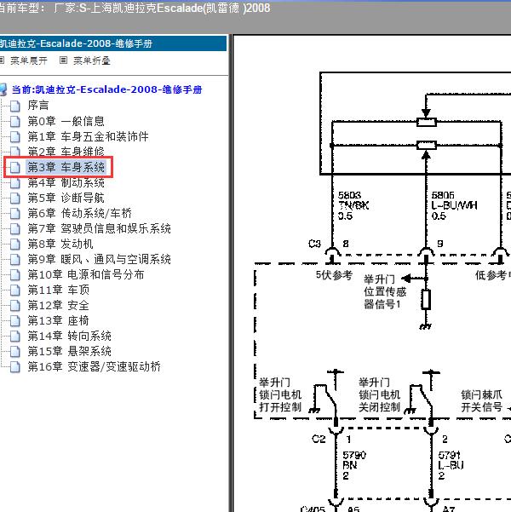Click page icon next to 第16章
Image resolution: width=511 pixels, height=512 pixels.
[15, 367]
